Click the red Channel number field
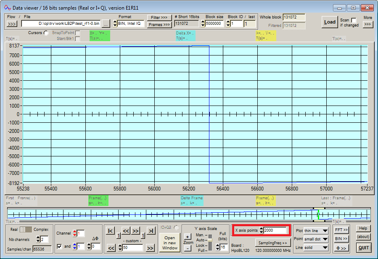The height and width of the screenshot is (259, 378). tap(80, 233)
